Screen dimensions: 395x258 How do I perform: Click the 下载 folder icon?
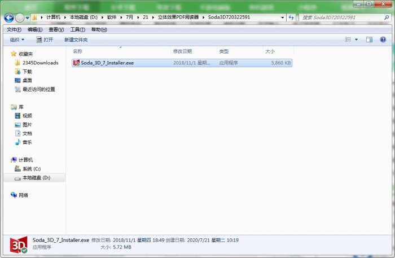pyautogui.click(x=17, y=72)
